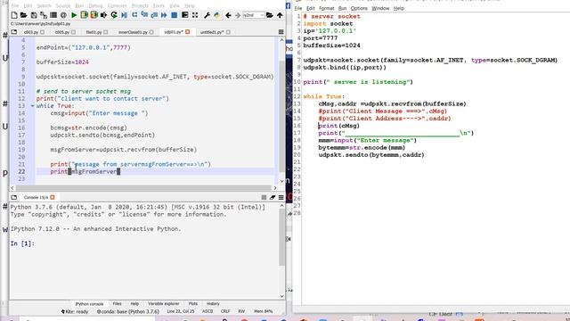
Task: Click the Save file icon in Spyder toolbar
Action: [34, 15]
